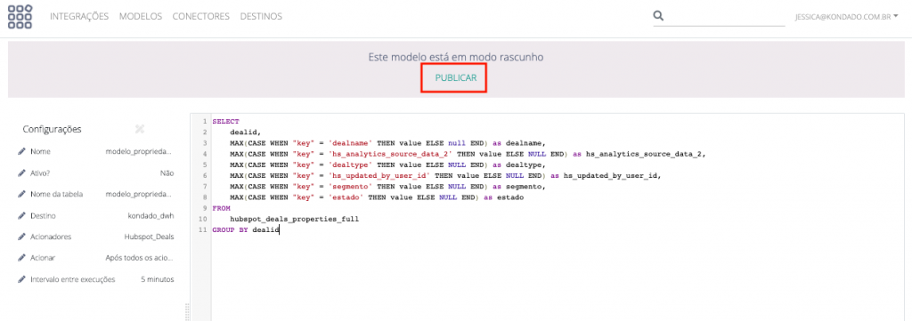Click the Acionar value 'Após todos os acio...'
The image size is (912, 321).
140,258
